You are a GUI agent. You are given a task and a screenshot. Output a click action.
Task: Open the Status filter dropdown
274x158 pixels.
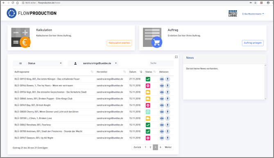pos(38,63)
